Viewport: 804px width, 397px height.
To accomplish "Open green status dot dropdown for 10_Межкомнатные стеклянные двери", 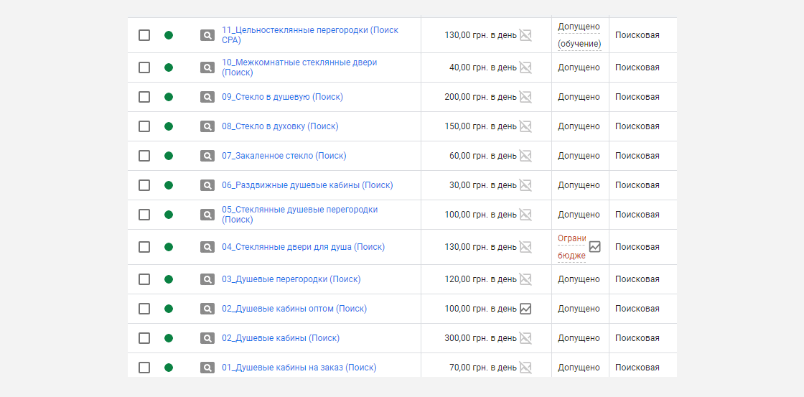I will 169,67.
